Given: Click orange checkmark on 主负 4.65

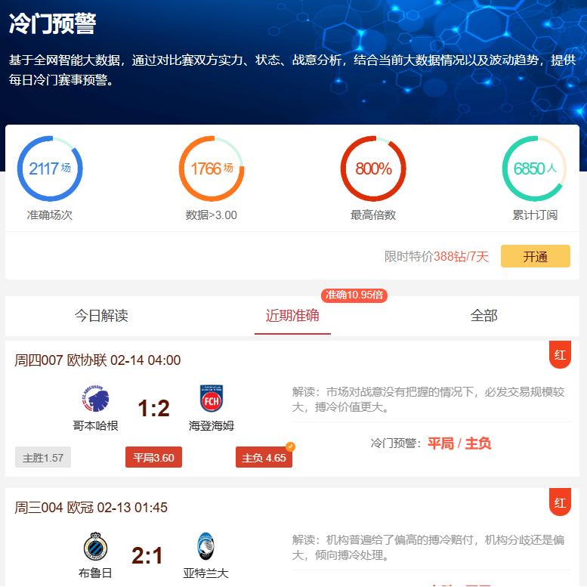Looking at the screenshot, I should [290, 446].
